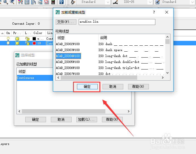Click the scroll left arrow of available linetypes

click(x=59, y=77)
